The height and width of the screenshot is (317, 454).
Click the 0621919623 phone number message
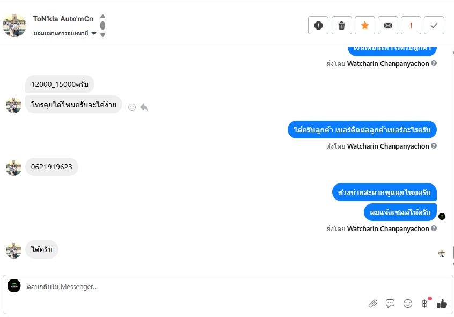[x=52, y=167]
